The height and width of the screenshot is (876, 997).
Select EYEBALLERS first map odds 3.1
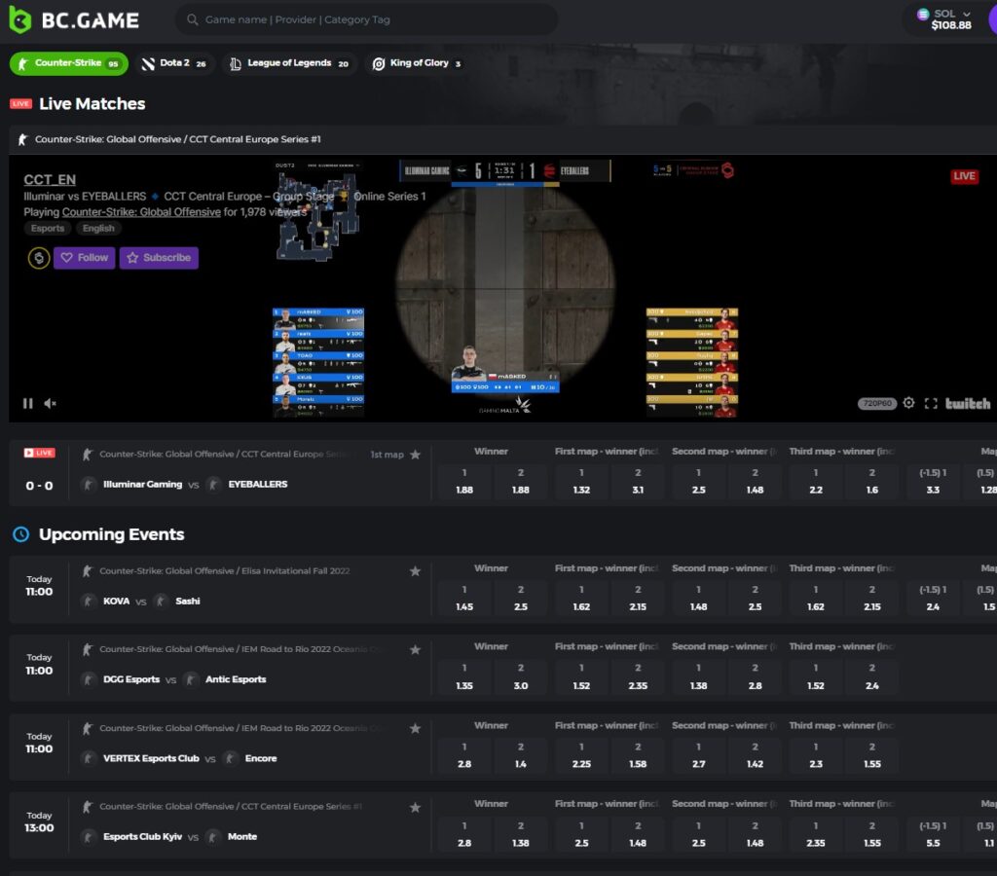[x=638, y=481]
